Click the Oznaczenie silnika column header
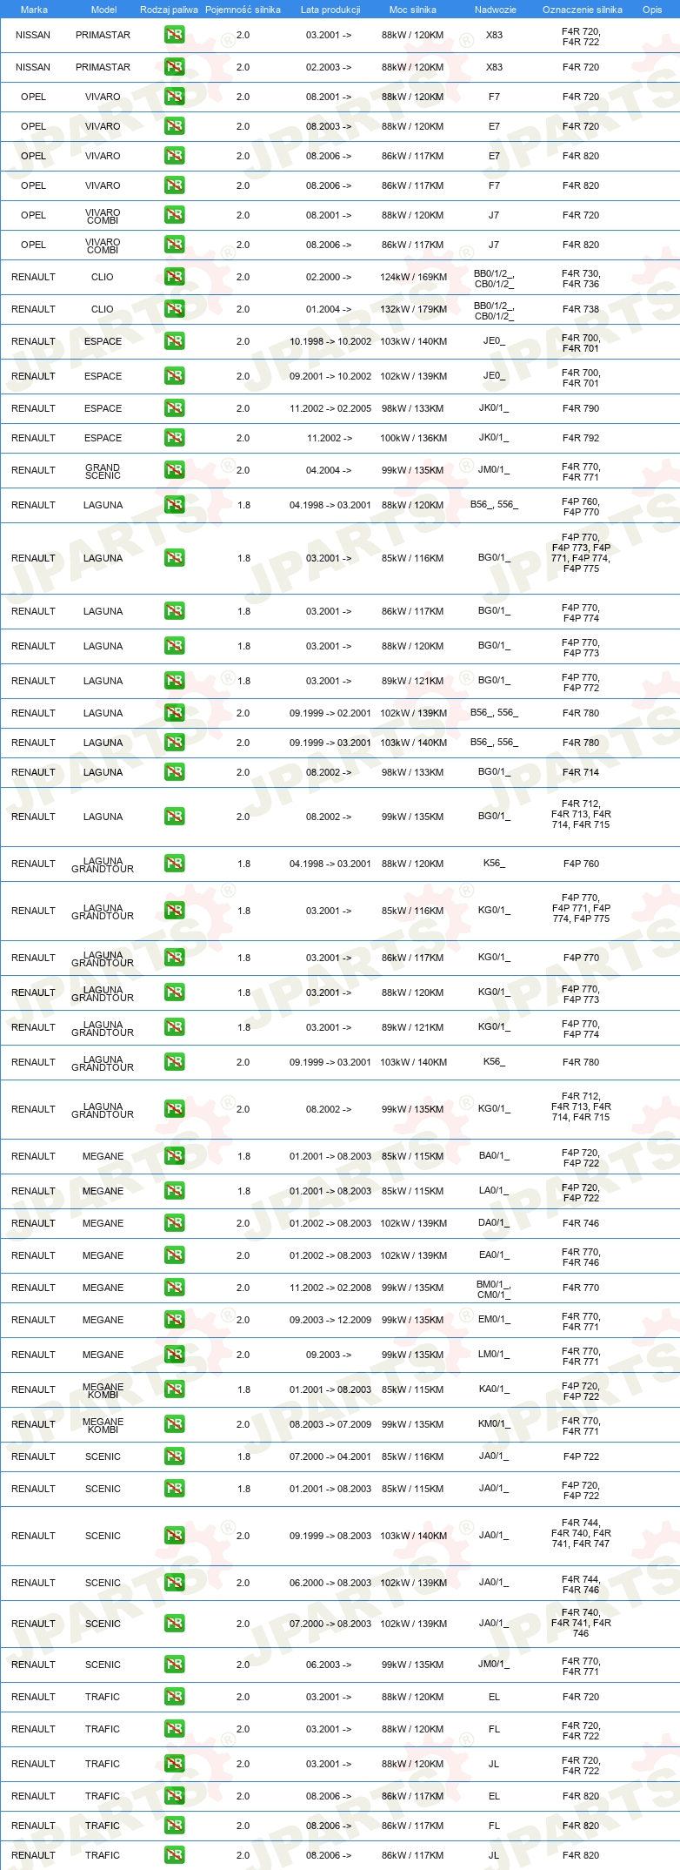Image resolution: width=680 pixels, height=1870 pixels. coord(583,10)
